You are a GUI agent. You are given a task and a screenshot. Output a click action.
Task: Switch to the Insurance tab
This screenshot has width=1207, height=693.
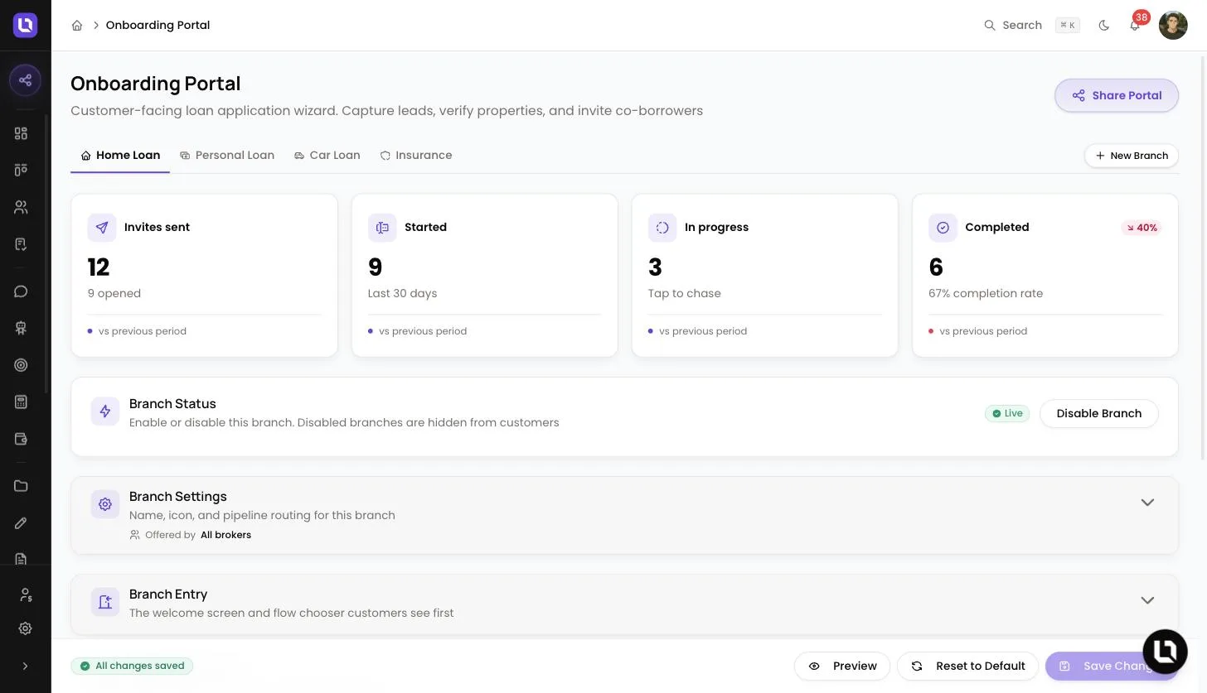tap(416, 156)
